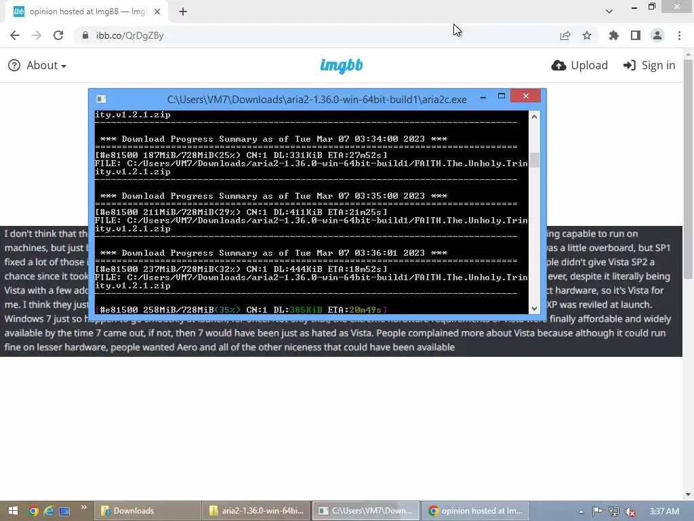This screenshot has width=694, height=521.
Task: Show hidden system tray icons arrow
Action: coord(581,512)
